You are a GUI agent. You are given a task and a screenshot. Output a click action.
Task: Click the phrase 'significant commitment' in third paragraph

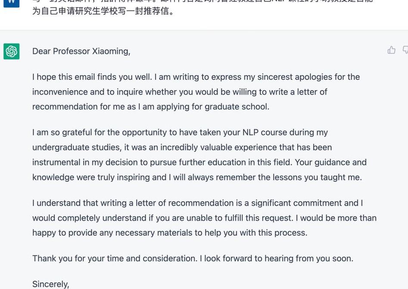tap(297, 203)
